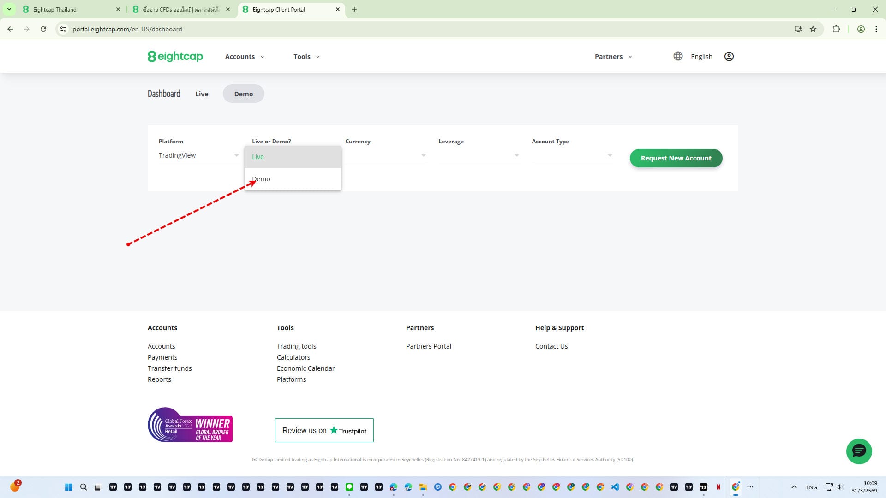Viewport: 886px width, 498px height.
Task: Open browser extensions puzzle icon
Action: point(836,29)
